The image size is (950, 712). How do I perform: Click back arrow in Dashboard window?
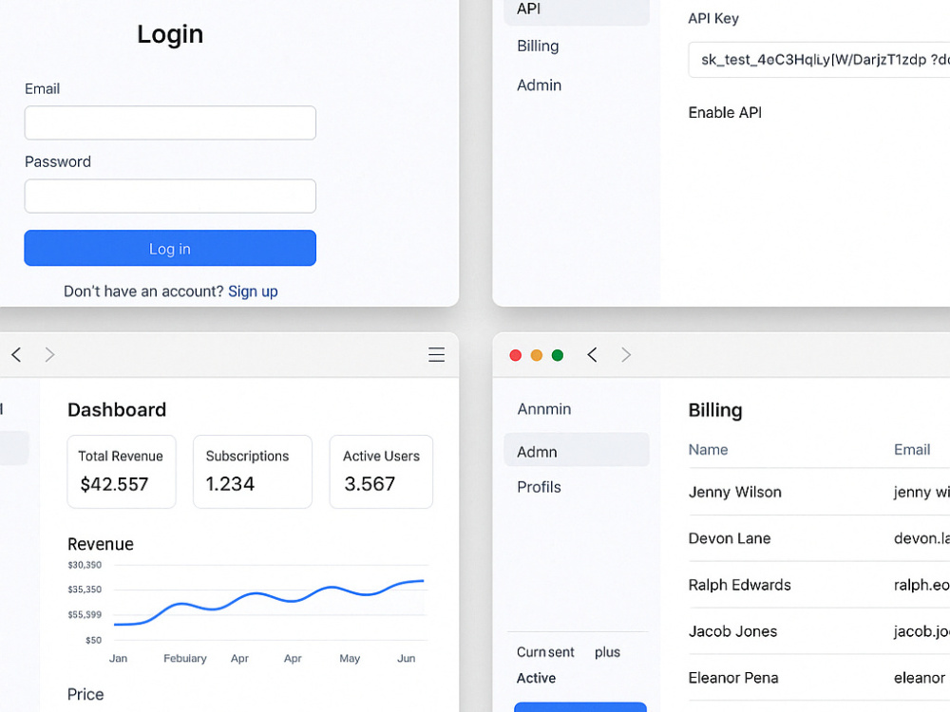(17, 355)
